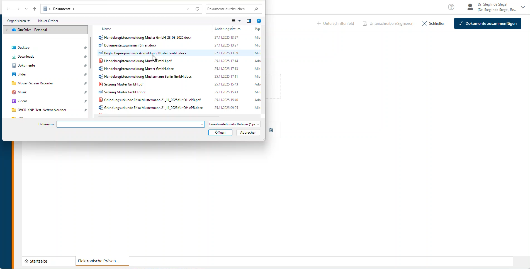Select Downloads in the navigation pane
Screen dimensions: 530x269
coord(26,57)
